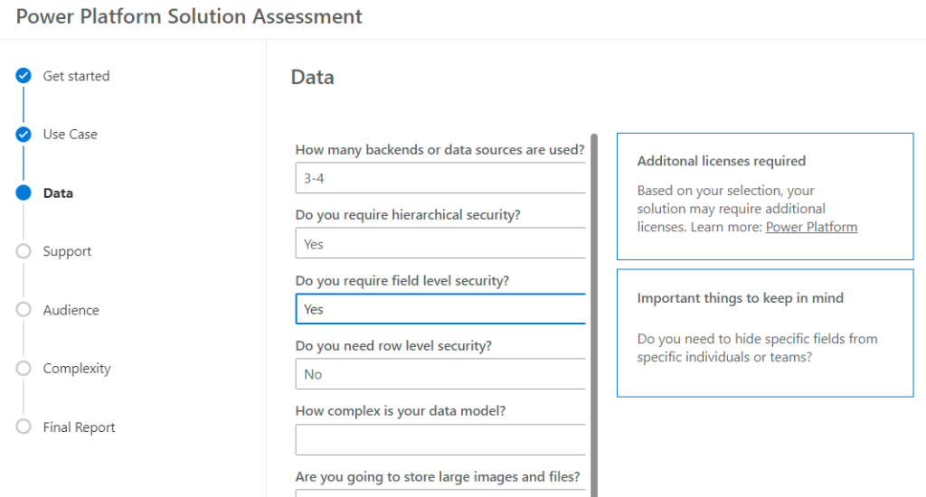
Task: Click the Use Case completed checkmark icon
Action: (x=24, y=134)
